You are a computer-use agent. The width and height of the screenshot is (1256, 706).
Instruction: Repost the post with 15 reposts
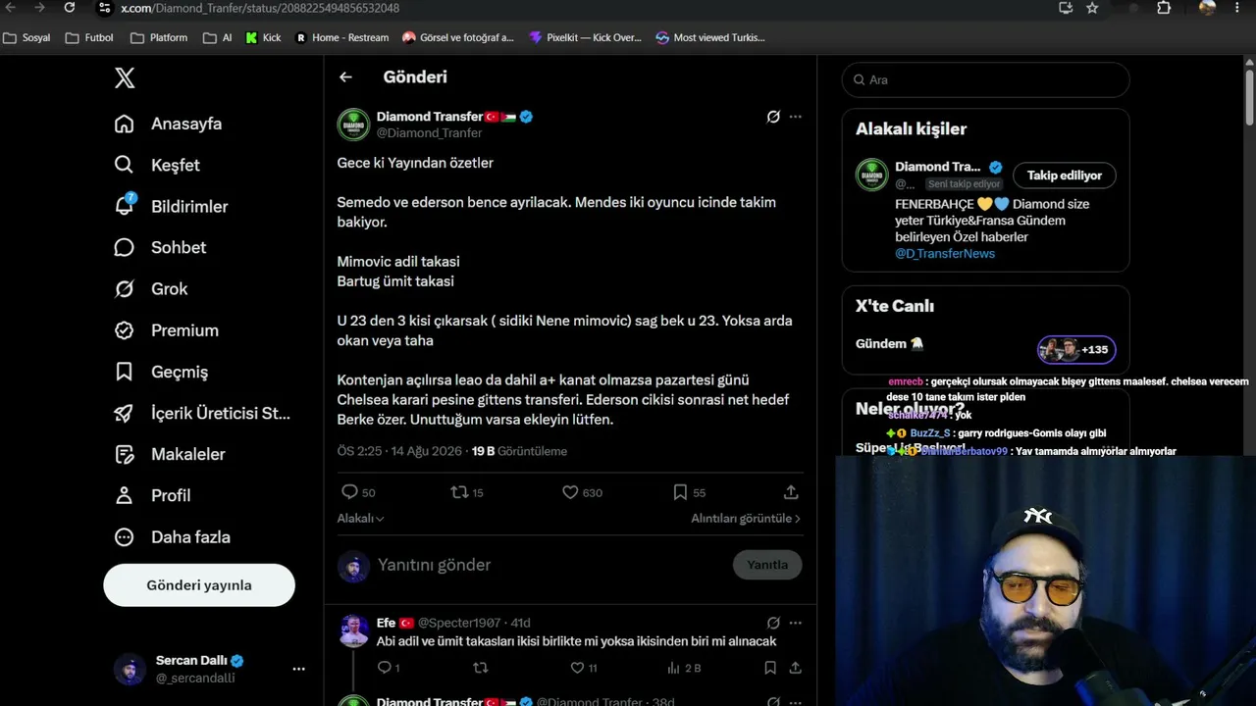click(x=467, y=492)
